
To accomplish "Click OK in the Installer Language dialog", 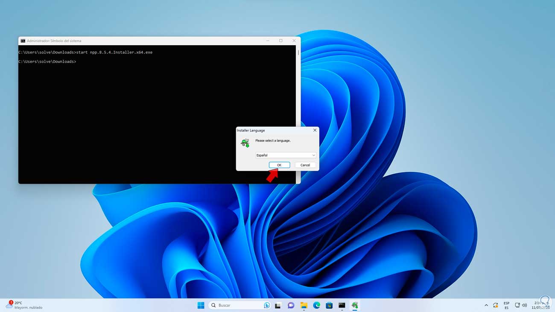I will (x=279, y=165).
